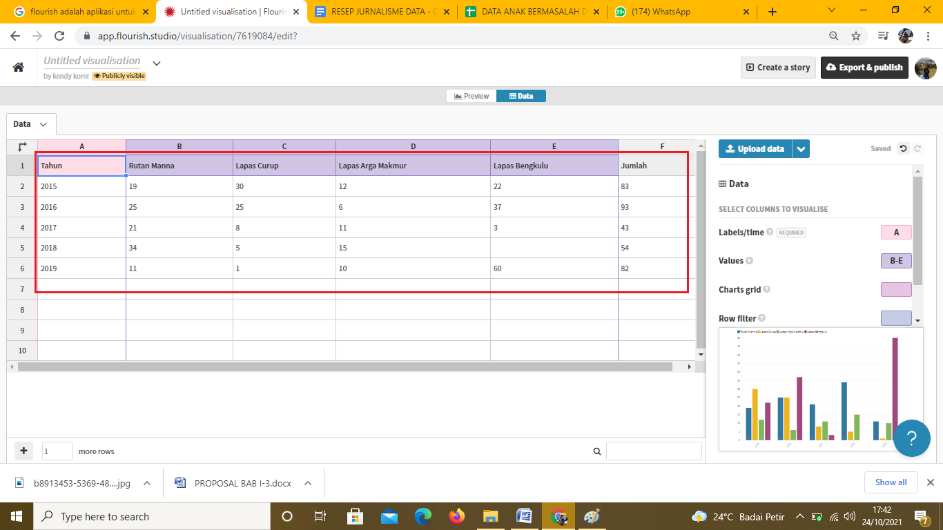The height and width of the screenshot is (530, 943).
Task: Click the help icon beside Labels/time
Action: click(x=770, y=233)
